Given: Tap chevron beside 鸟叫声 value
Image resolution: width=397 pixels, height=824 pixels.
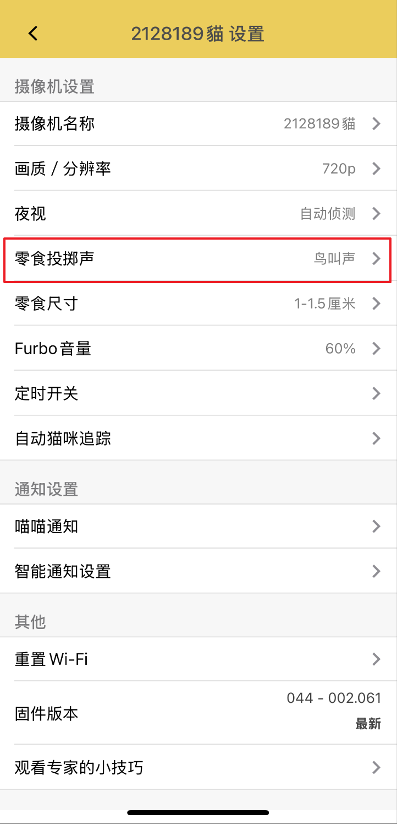Looking at the screenshot, I should pos(376,258).
